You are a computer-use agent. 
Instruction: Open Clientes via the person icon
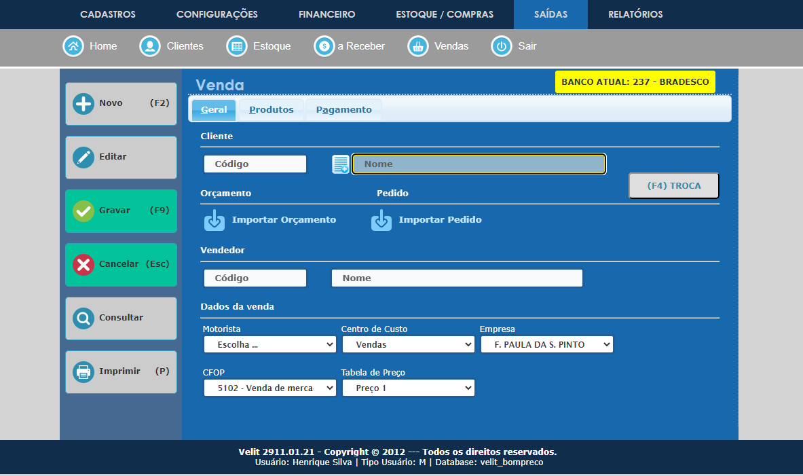(x=149, y=46)
